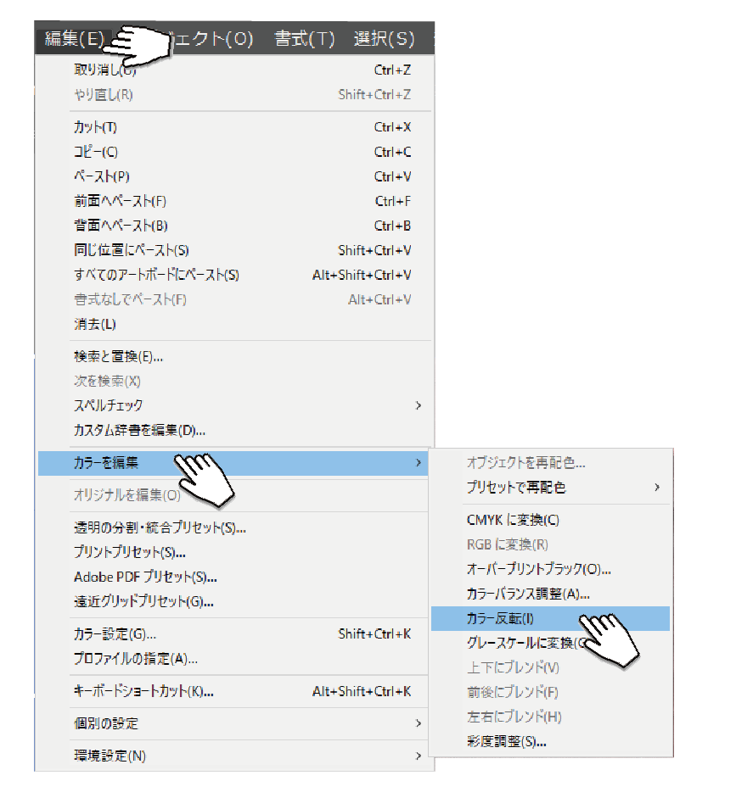This screenshot has width=736, height=809.
Task: Open キーボードショートカット(K)... settings
Action: (x=143, y=691)
